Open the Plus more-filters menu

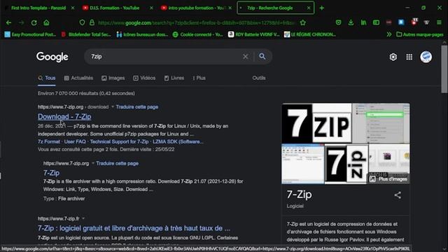click(199, 78)
